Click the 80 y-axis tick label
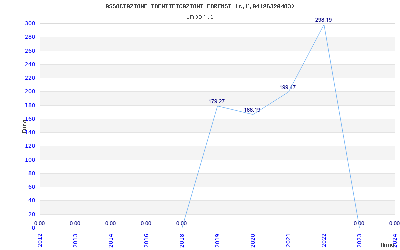Screen dimensions: 400x250 pos(32,173)
